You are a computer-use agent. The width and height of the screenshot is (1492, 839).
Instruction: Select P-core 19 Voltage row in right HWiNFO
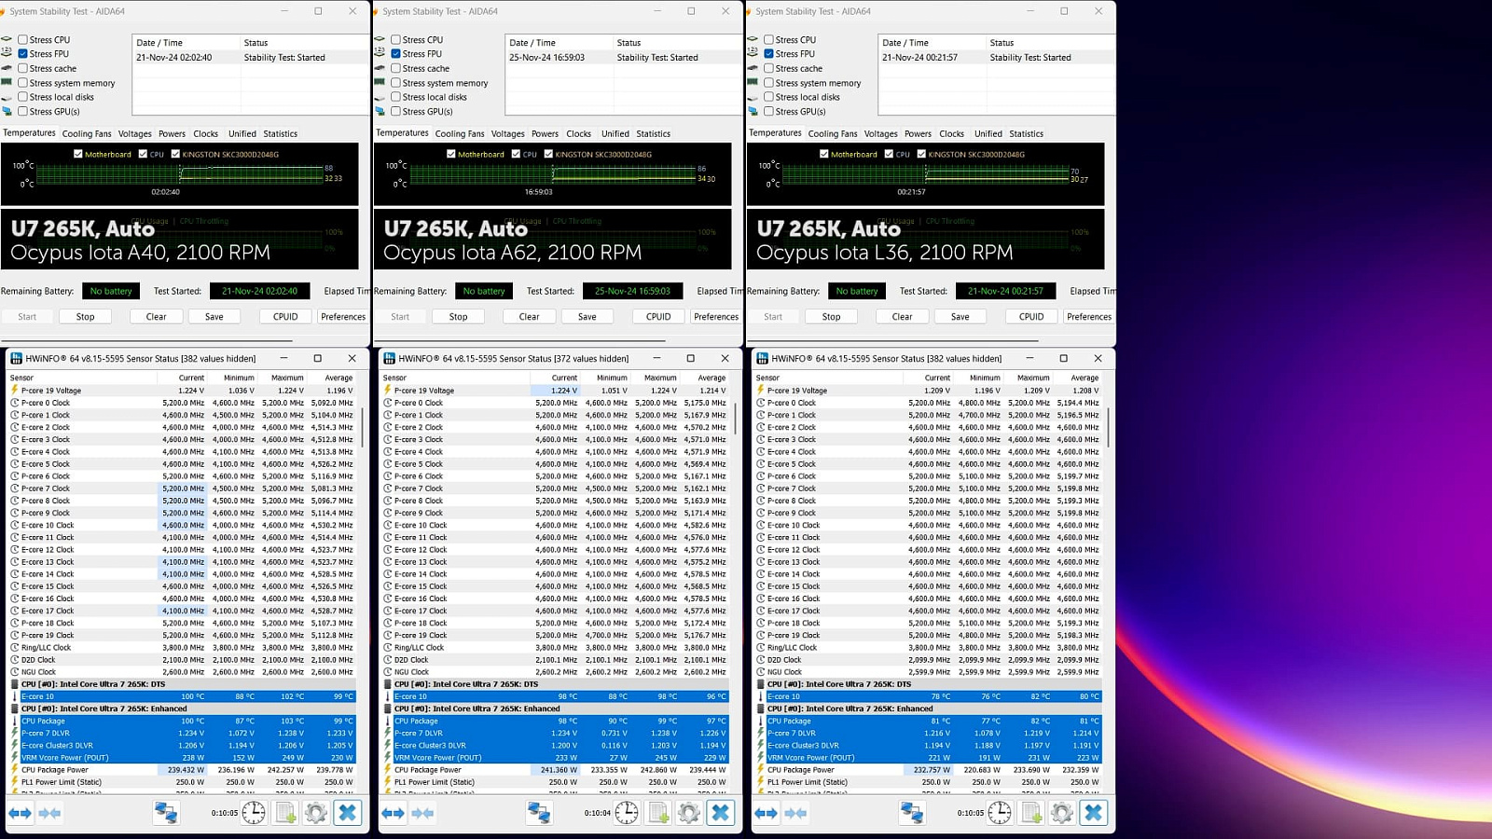point(929,391)
